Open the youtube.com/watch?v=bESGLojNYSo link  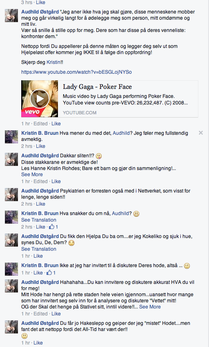point(76,72)
